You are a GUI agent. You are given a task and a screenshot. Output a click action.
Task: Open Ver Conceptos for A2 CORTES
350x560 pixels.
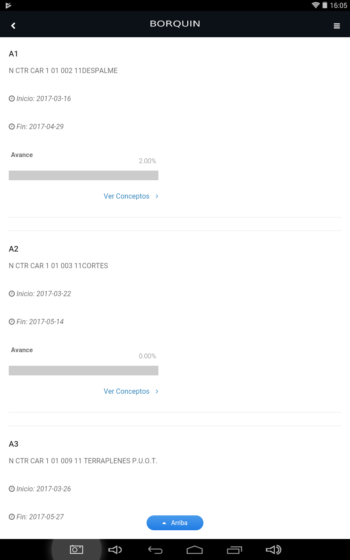point(126,392)
